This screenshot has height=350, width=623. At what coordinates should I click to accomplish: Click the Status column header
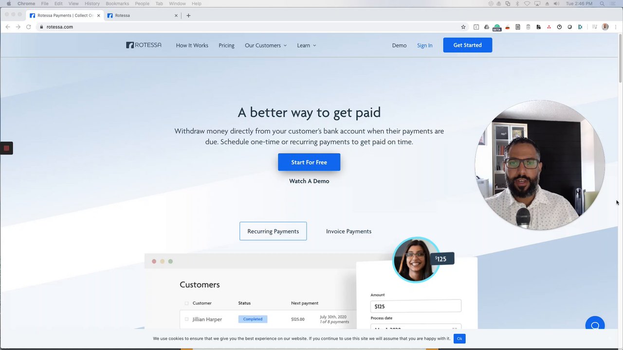click(244, 303)
